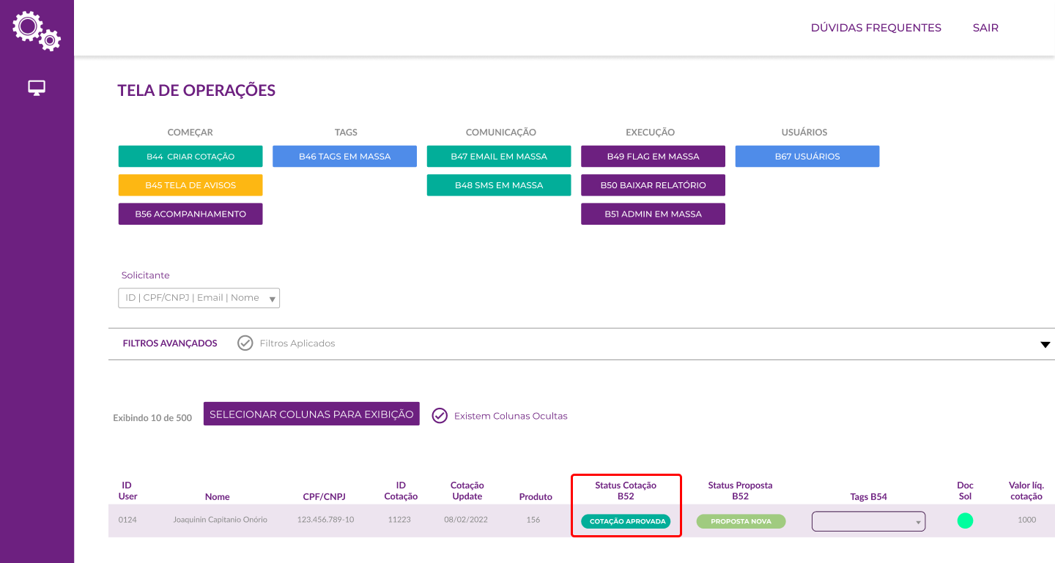Click the Status Cotação B52 column header

tap(626, 491)
